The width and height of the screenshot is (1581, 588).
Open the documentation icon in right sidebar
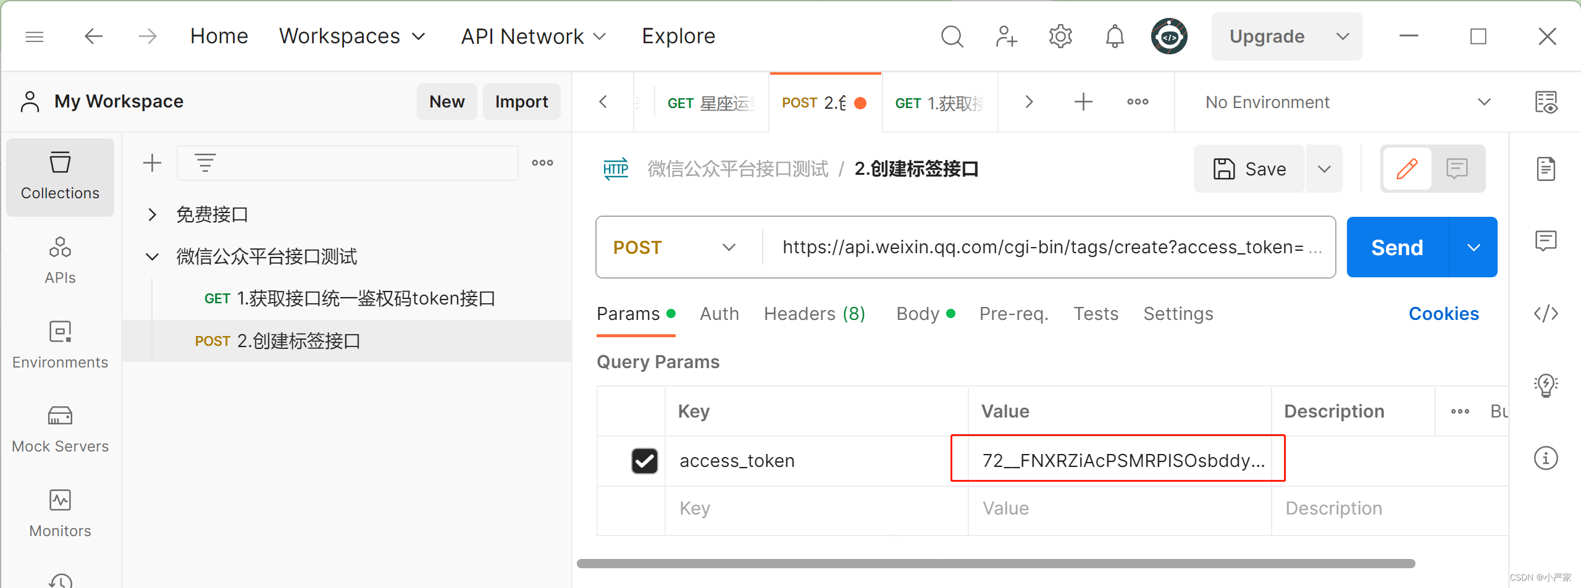point(1546,169)
